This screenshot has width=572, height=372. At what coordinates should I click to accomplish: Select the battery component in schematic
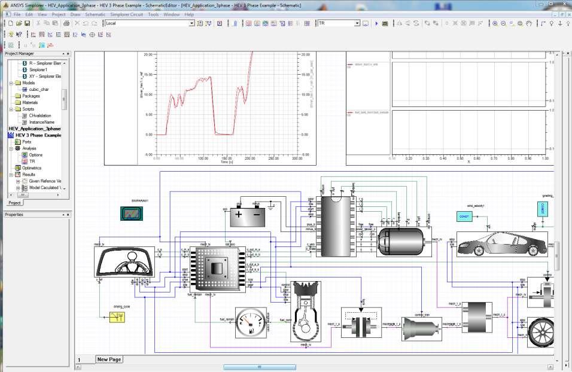[x=248, y=217]
